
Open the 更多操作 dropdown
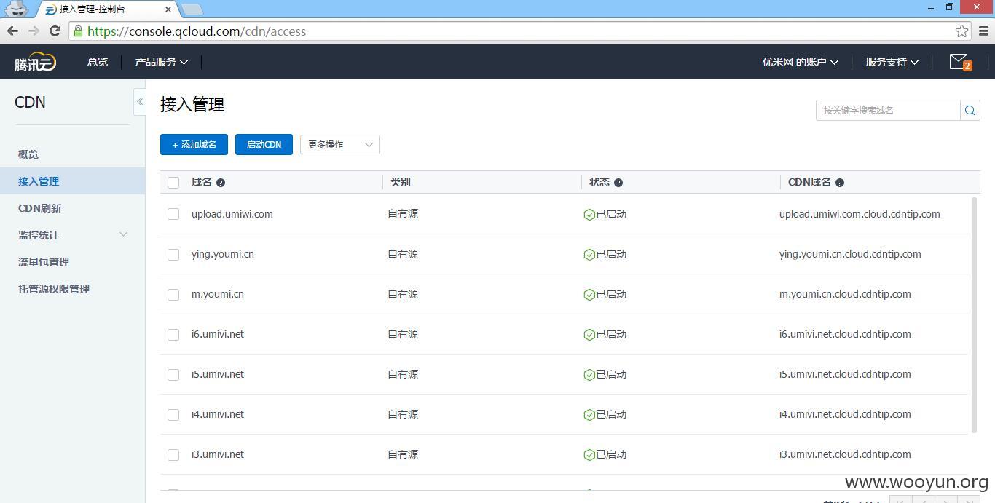coord(339,144)
